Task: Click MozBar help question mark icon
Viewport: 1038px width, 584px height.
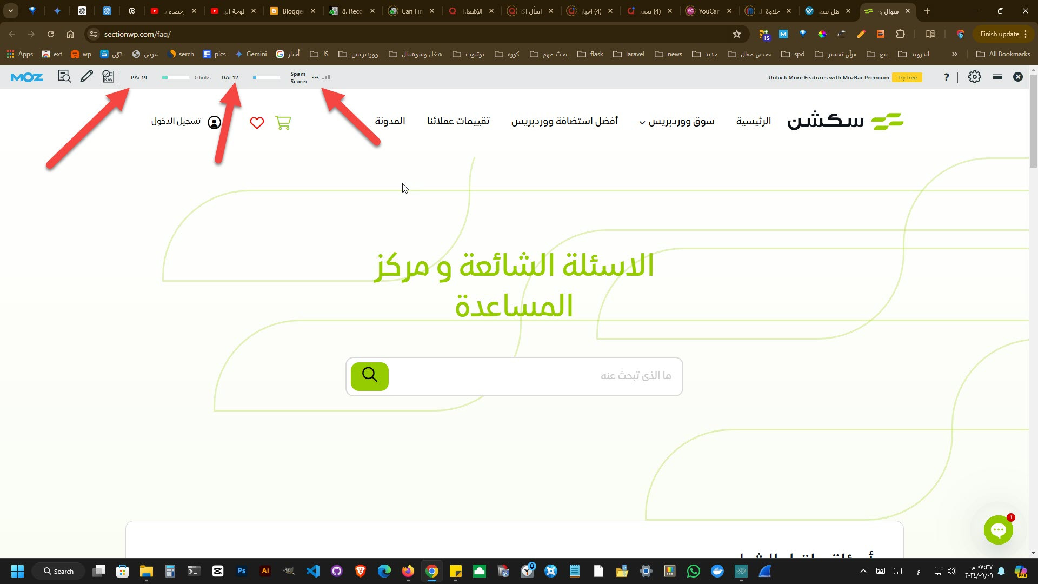Action: point(946,77)
